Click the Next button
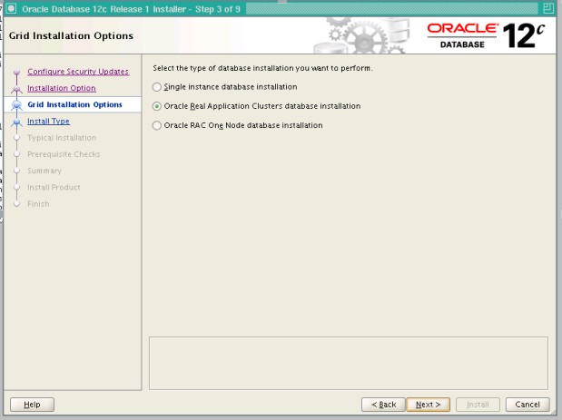This screenshot has height=420, width=562. point(428,405)
